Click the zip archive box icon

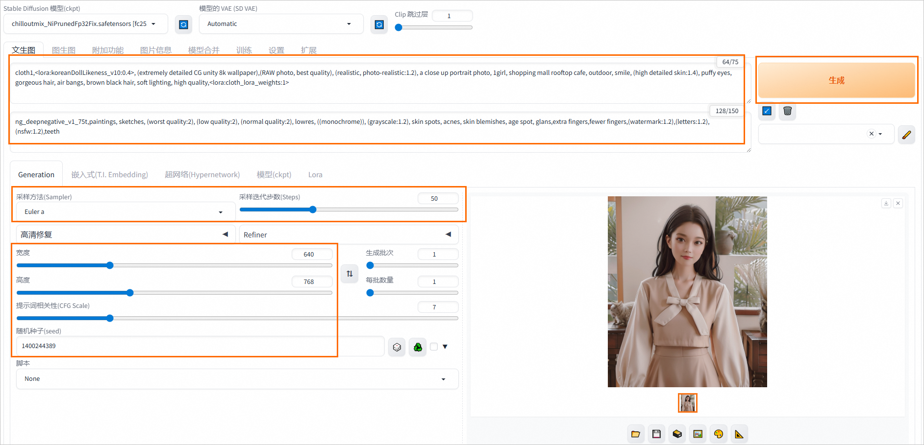coord(677,434)
